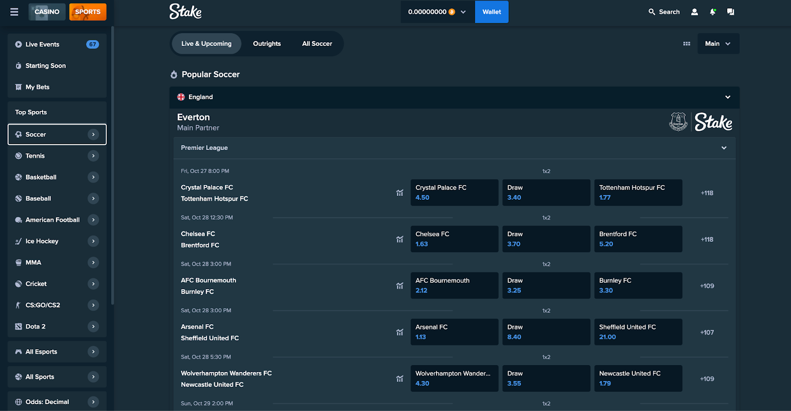The image size is (791, 411).
Task: Open the Odds: Decimal expander arrow
Action: pos(93,402)
